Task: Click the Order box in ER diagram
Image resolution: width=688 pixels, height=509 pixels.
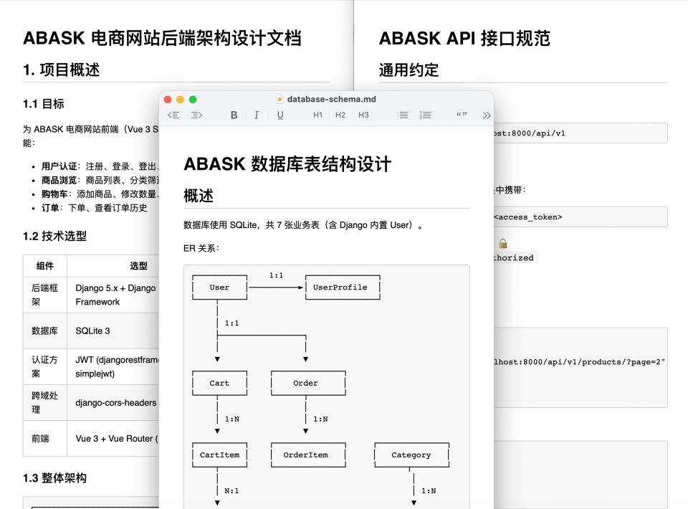Action: pos(308,383)
